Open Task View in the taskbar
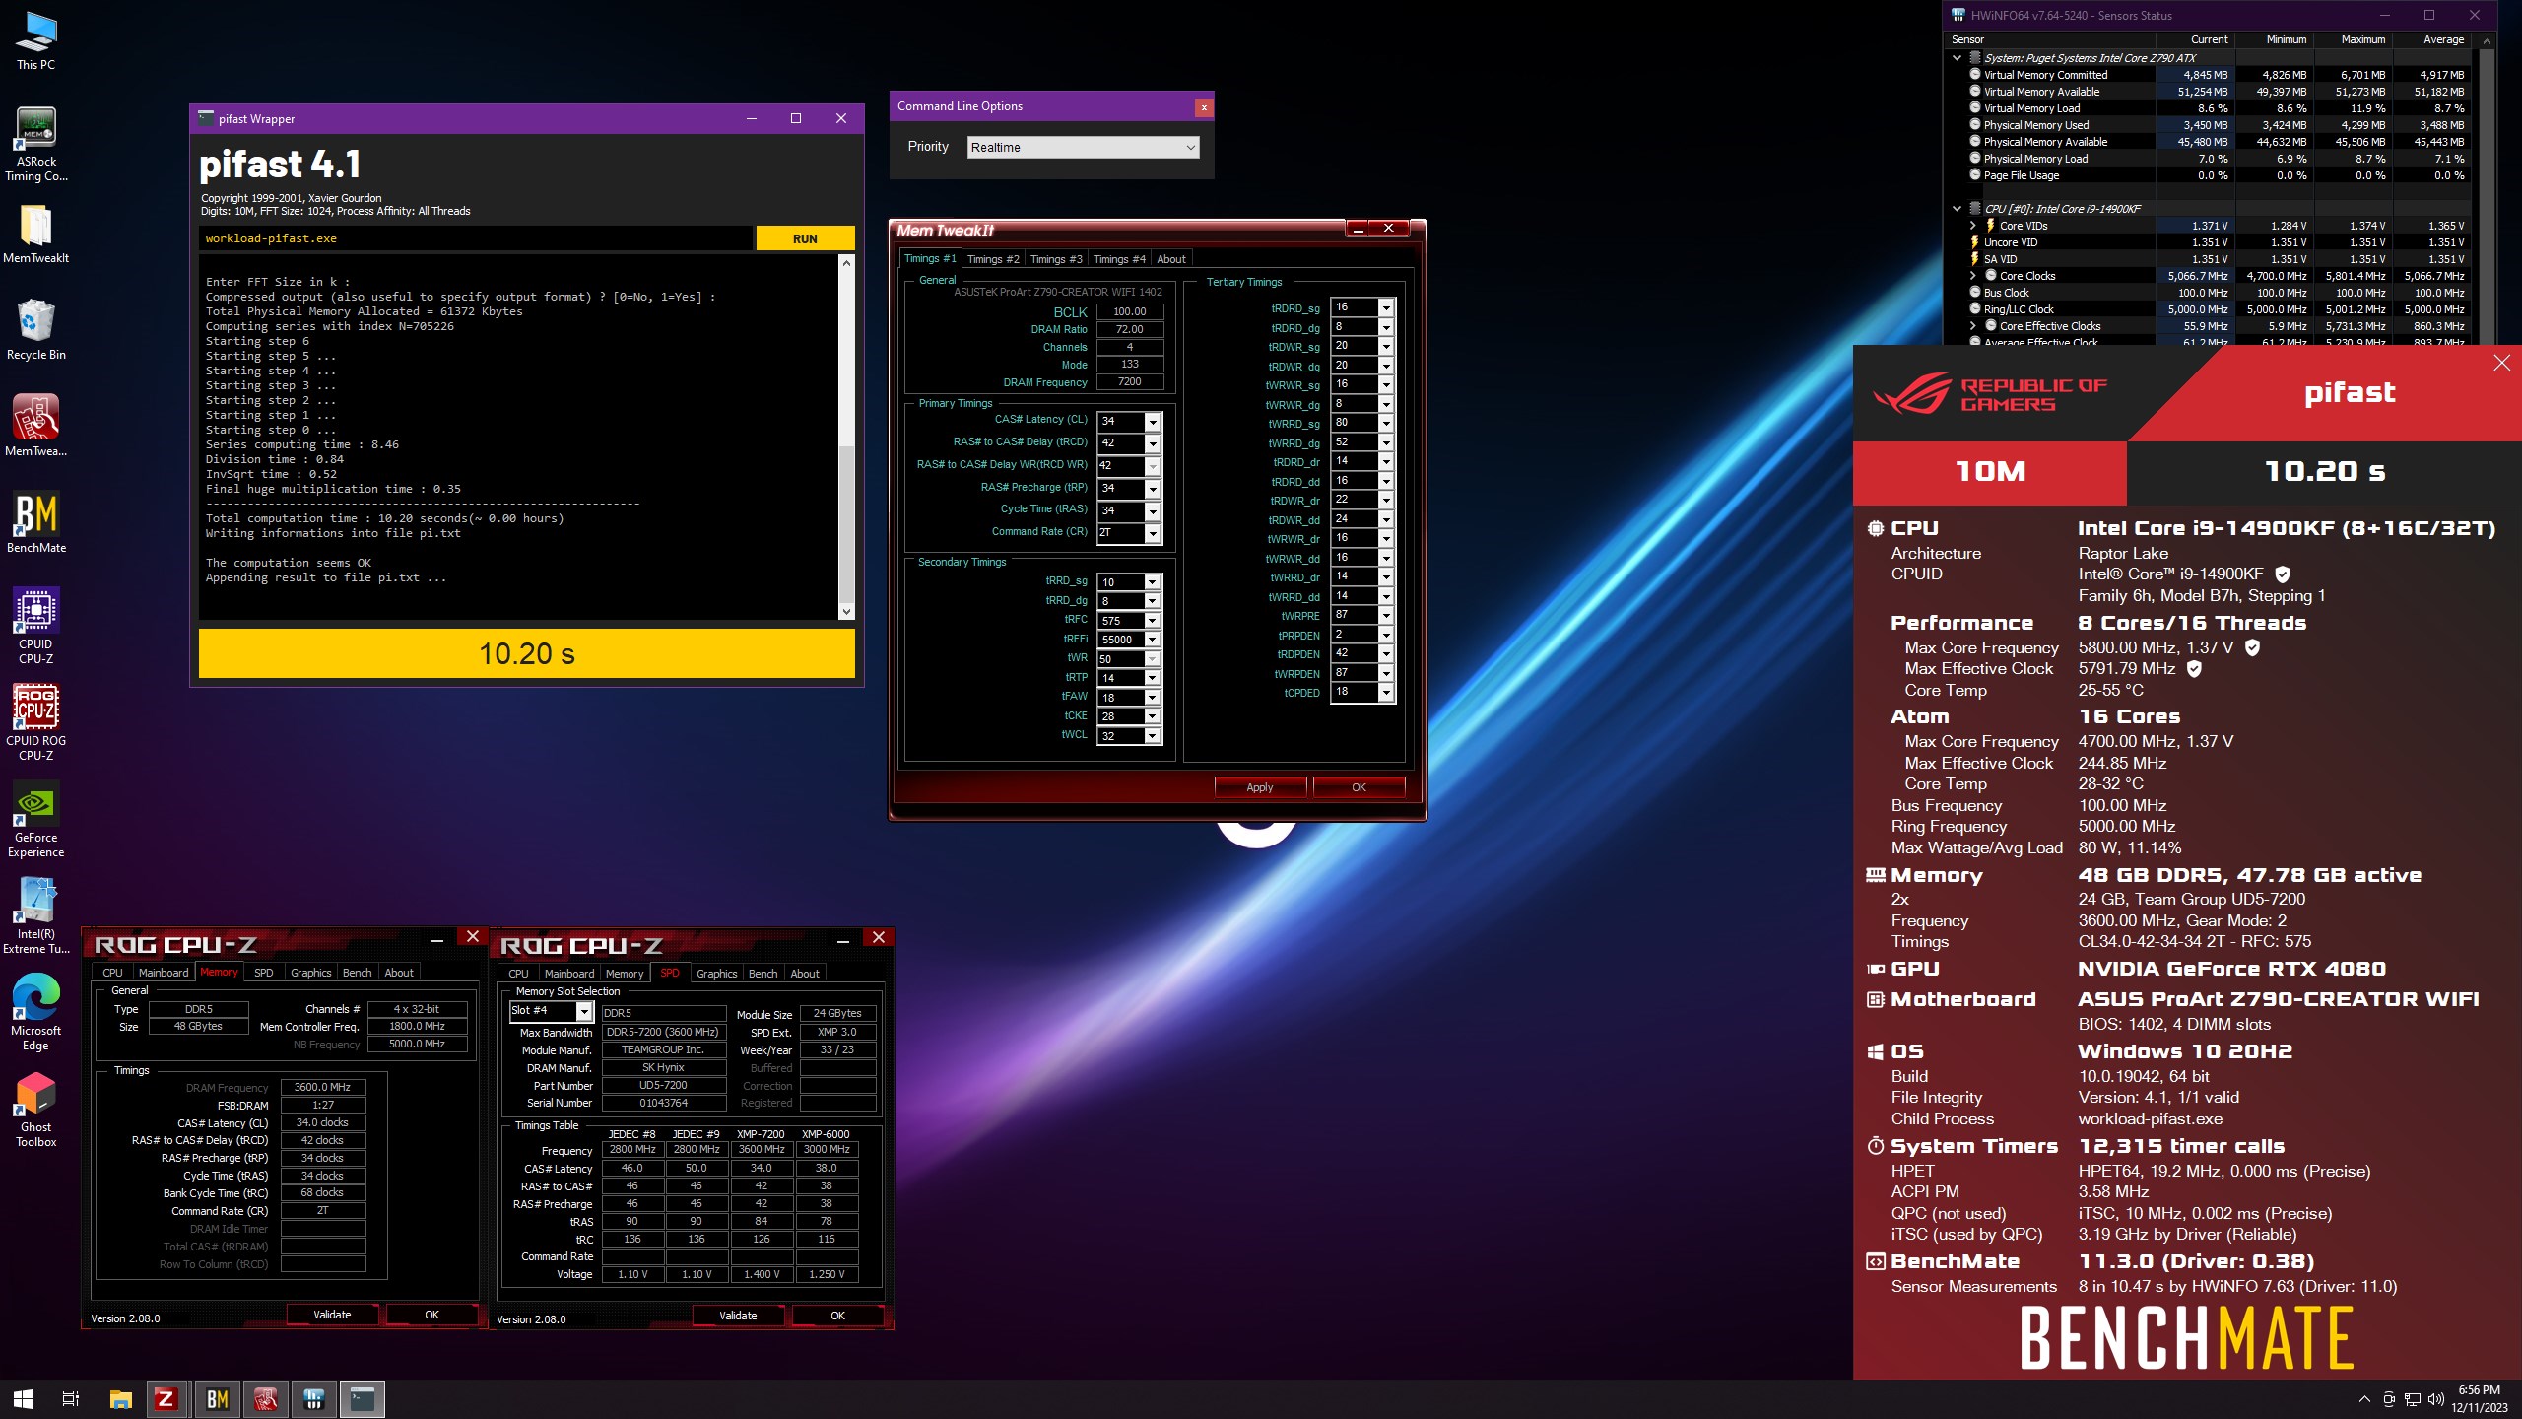This screenshot has width=2522, height=1419. pyautogui.click(x=71, y=1398)
